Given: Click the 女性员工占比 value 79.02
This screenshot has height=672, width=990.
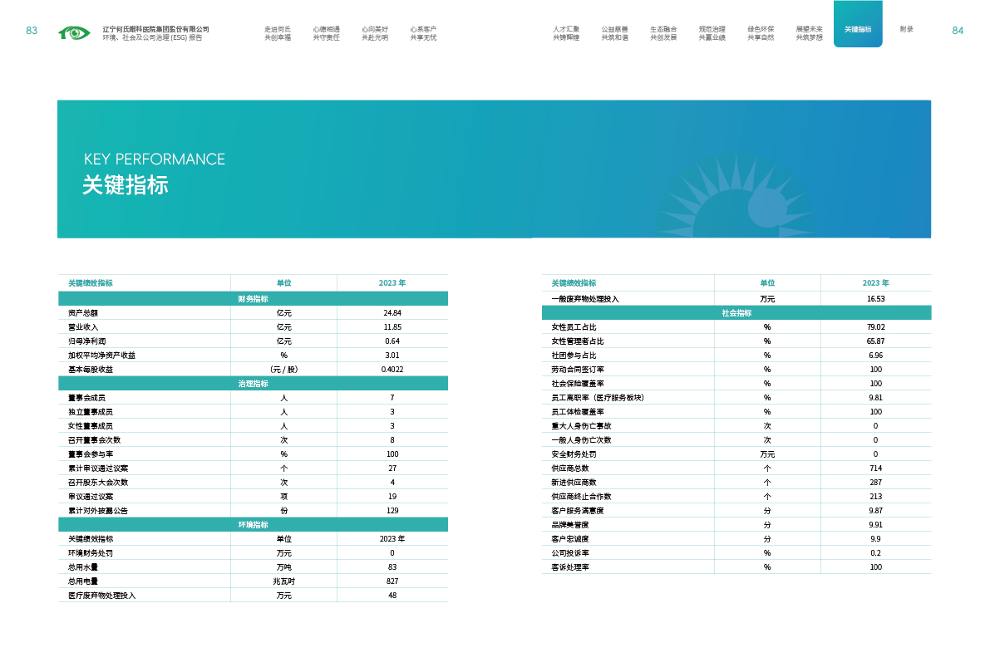Looking at the screenshot, I should coord(875,327).
